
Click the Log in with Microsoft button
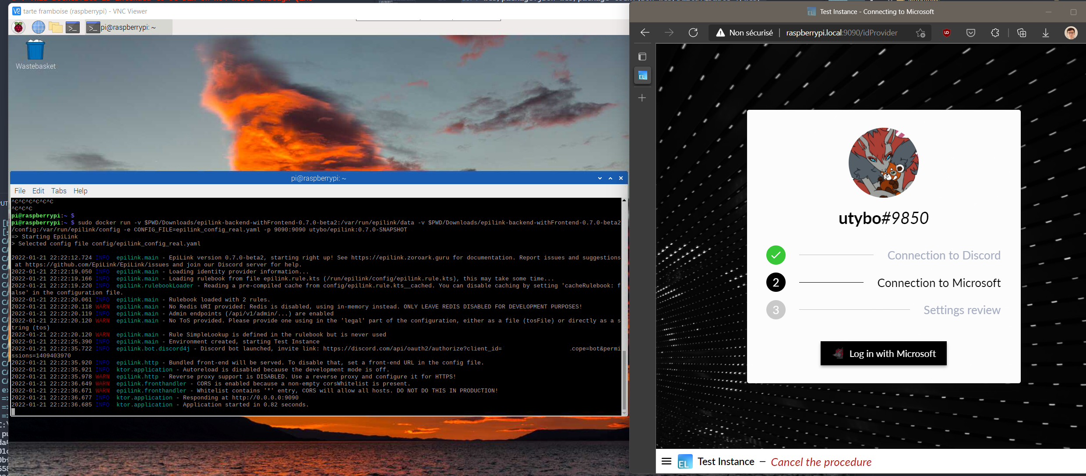883,353
